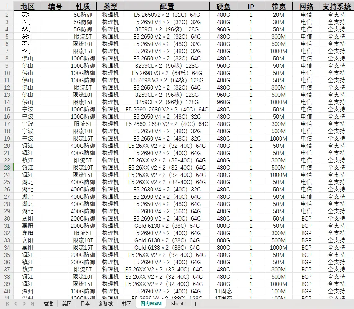Click 宁波 cell in row 15
354x309 pixels.
(x=28, y=110)
